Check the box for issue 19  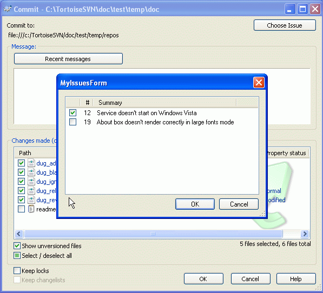tap(72, 122)
